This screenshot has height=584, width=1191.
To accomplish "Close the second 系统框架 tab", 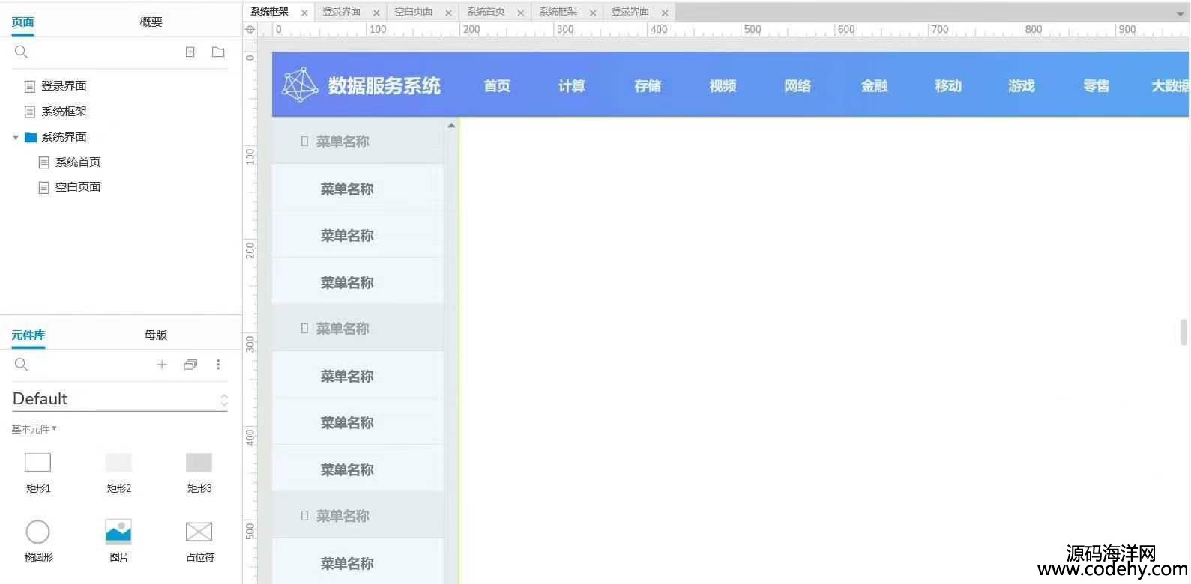I will (592, 13).
